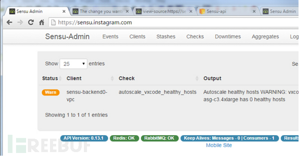Select client sensu-backend0-vpc cell
This screenshot has height=156, width=300.
pos(87,96)
